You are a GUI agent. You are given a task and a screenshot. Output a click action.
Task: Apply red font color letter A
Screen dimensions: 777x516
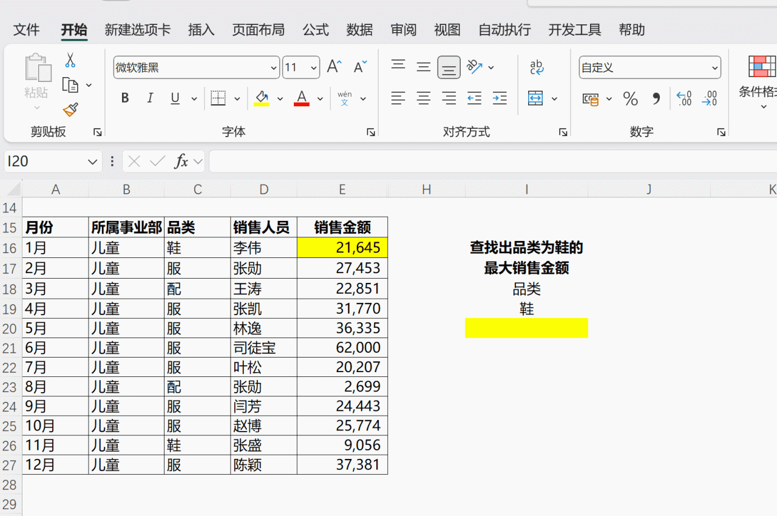pyautogui.click(x=302, y=98)
